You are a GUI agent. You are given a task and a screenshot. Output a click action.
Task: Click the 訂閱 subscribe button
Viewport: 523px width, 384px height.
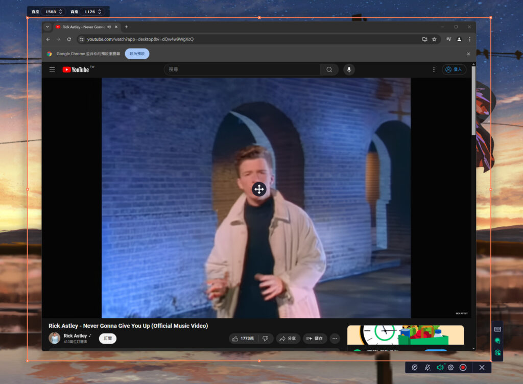pos(108,338)
